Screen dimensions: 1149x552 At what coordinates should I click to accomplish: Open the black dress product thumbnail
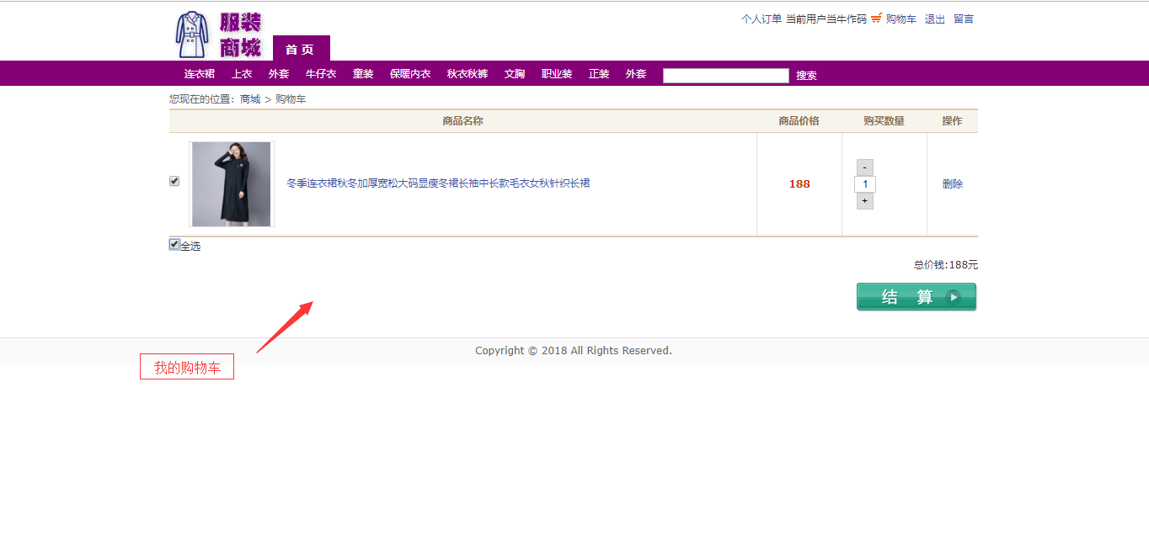coord(232,184)
